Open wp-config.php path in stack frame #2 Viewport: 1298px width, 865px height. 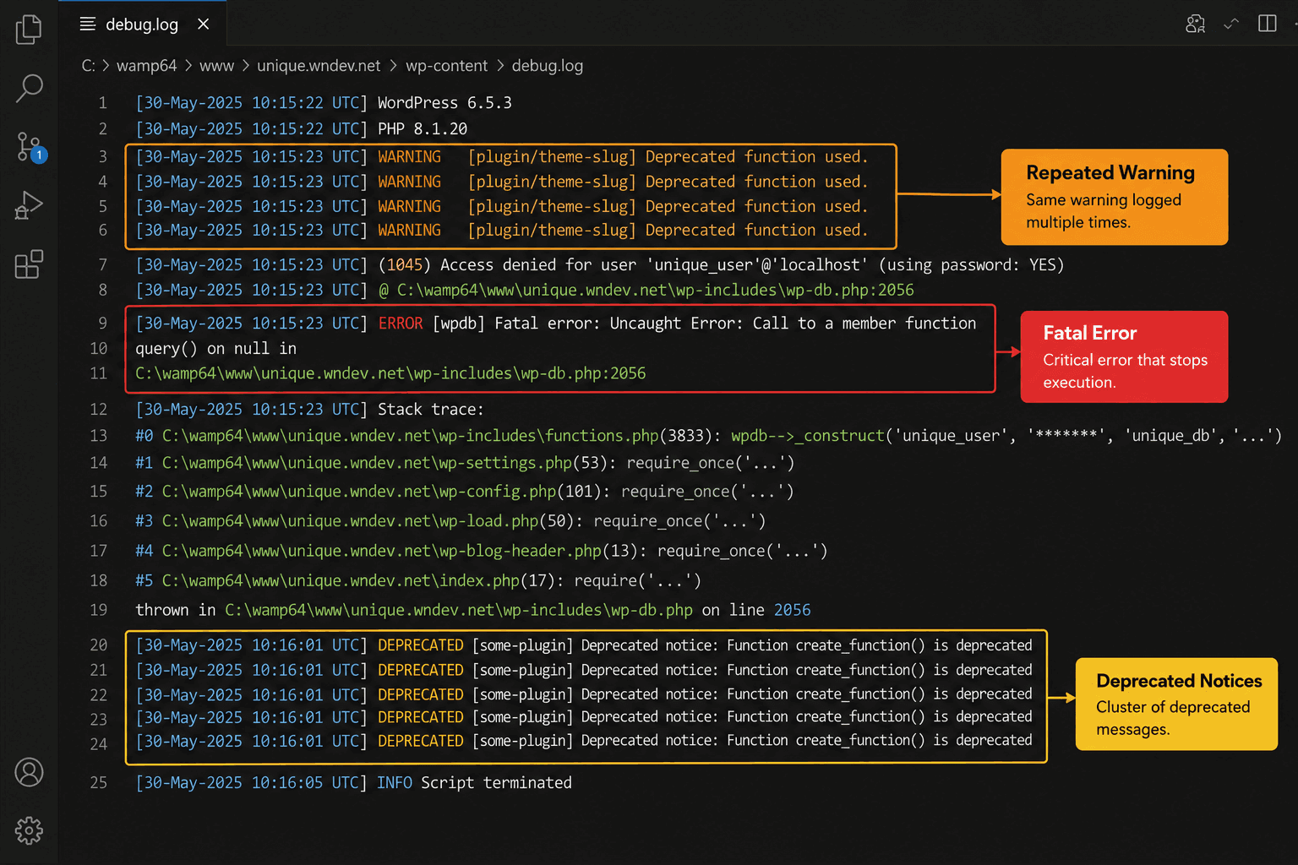coord(359,491)
